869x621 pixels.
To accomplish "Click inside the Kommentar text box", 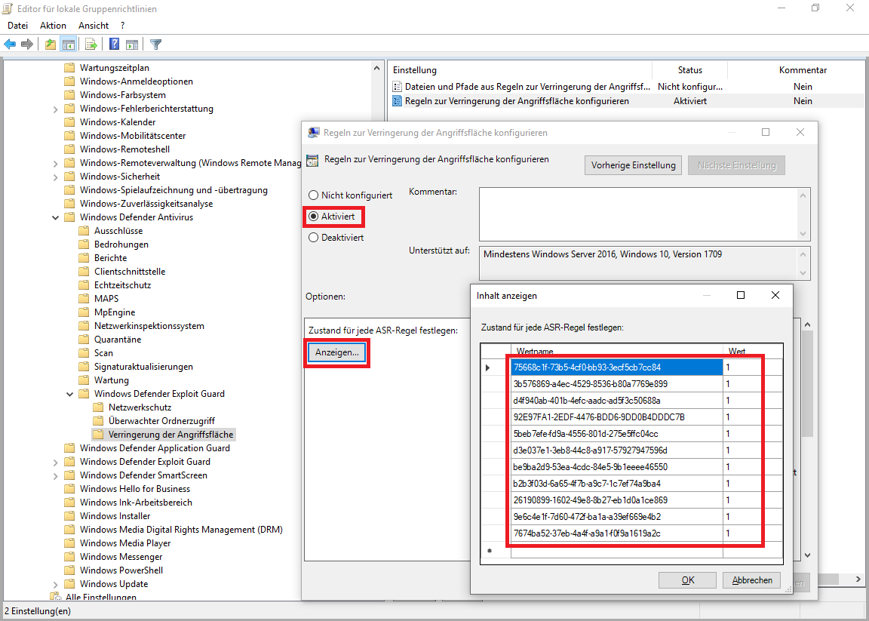I will tap(638, 214).
